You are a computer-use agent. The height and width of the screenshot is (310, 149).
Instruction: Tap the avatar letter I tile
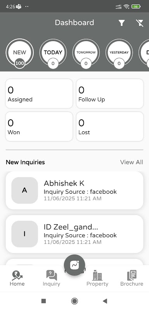click(24, 234)
